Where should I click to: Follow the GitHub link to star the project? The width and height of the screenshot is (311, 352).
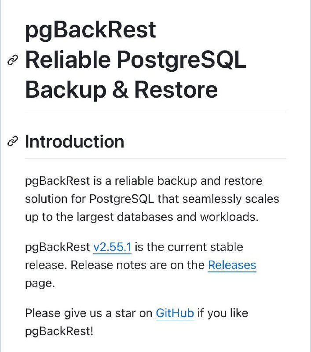pos(175,313)
